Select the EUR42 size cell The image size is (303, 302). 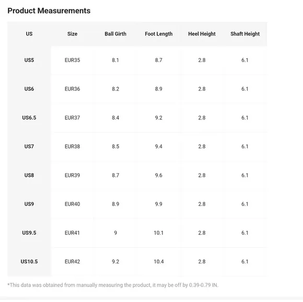(72, 261)
